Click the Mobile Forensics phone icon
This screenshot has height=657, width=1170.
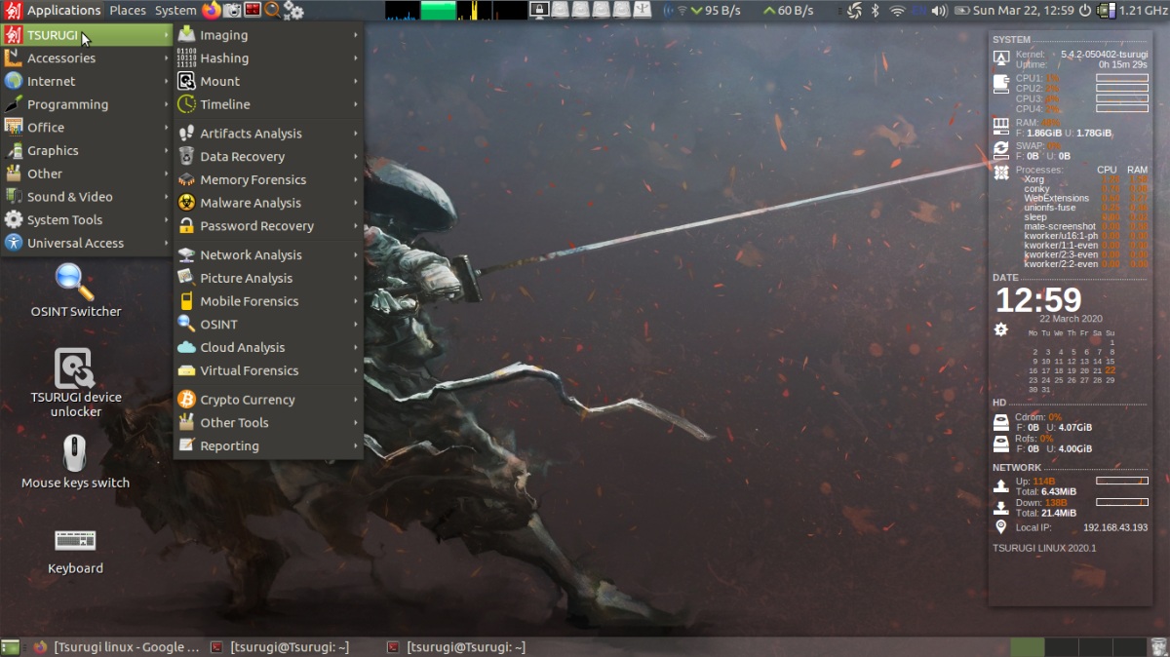click(x=186, y=301)
